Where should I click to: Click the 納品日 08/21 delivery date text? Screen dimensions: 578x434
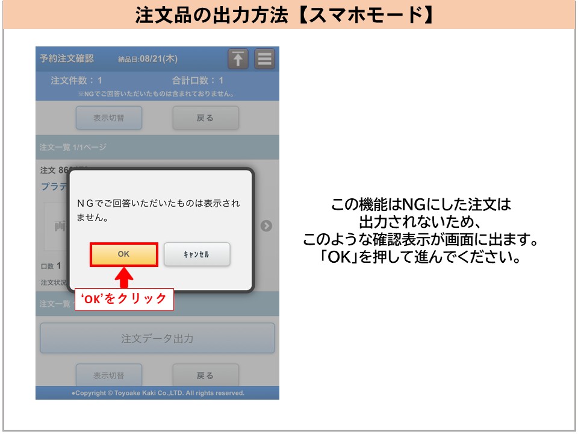click(x=148, y=59)
